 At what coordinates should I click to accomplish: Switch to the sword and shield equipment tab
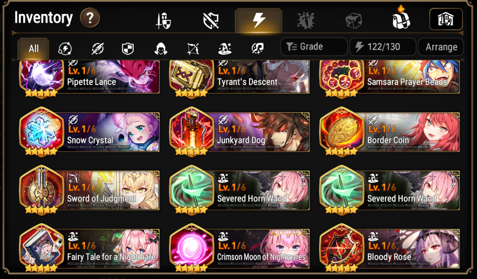(x=163, y=21)
